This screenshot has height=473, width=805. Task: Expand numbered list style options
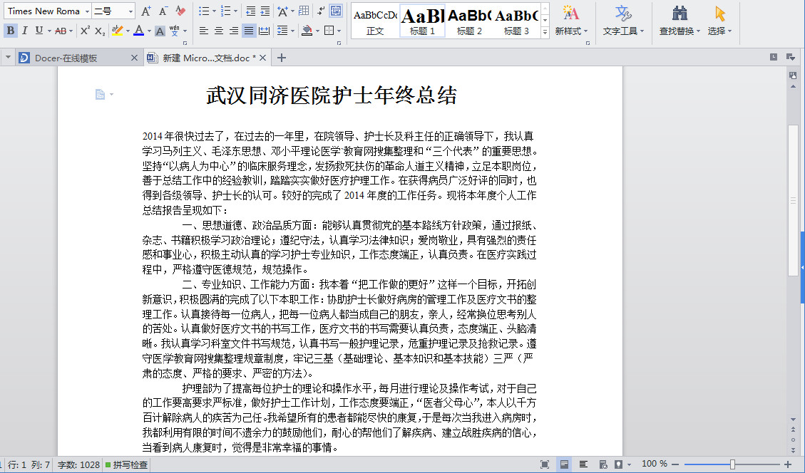[x=235, y=11]
